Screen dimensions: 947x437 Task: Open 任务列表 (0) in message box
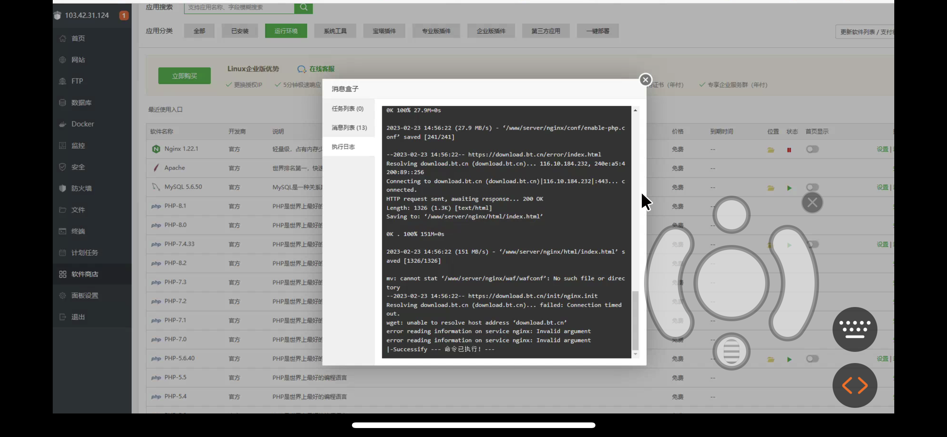point(348,109)
